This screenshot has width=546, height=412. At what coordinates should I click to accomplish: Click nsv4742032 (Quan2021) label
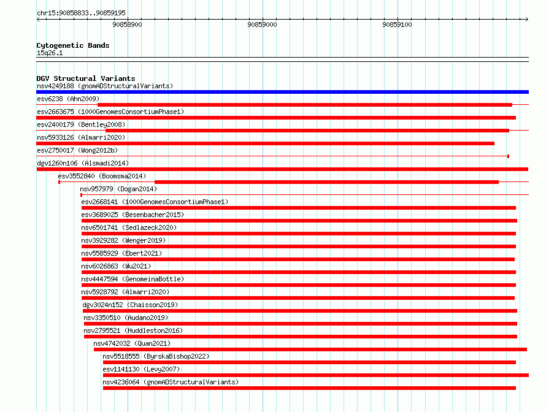click(132, 343)
